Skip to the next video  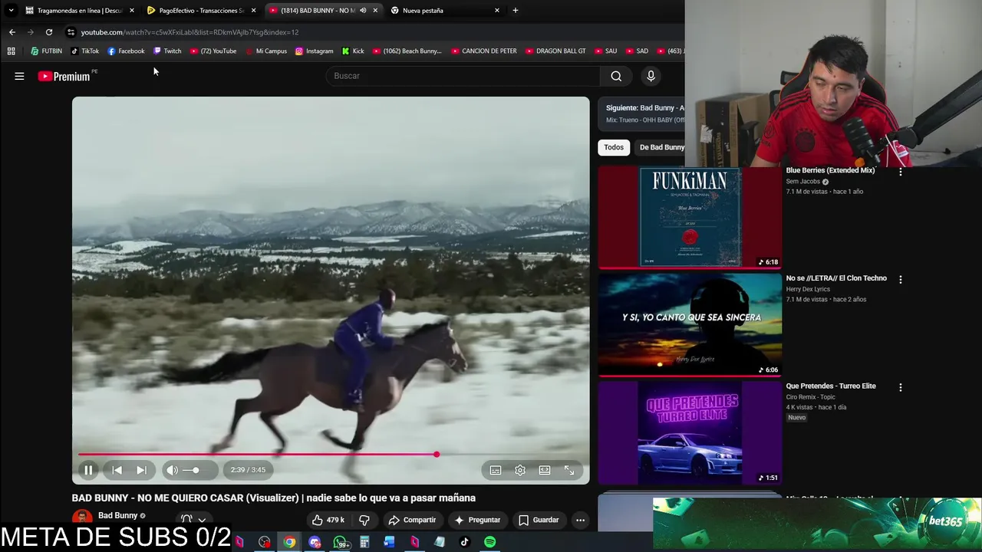click(141, 470)
